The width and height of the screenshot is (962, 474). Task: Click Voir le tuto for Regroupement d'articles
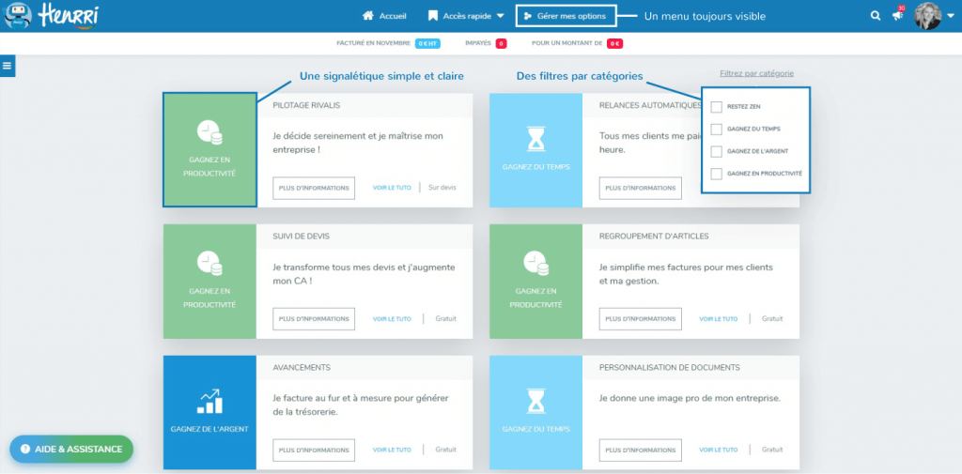coord(718,319)
